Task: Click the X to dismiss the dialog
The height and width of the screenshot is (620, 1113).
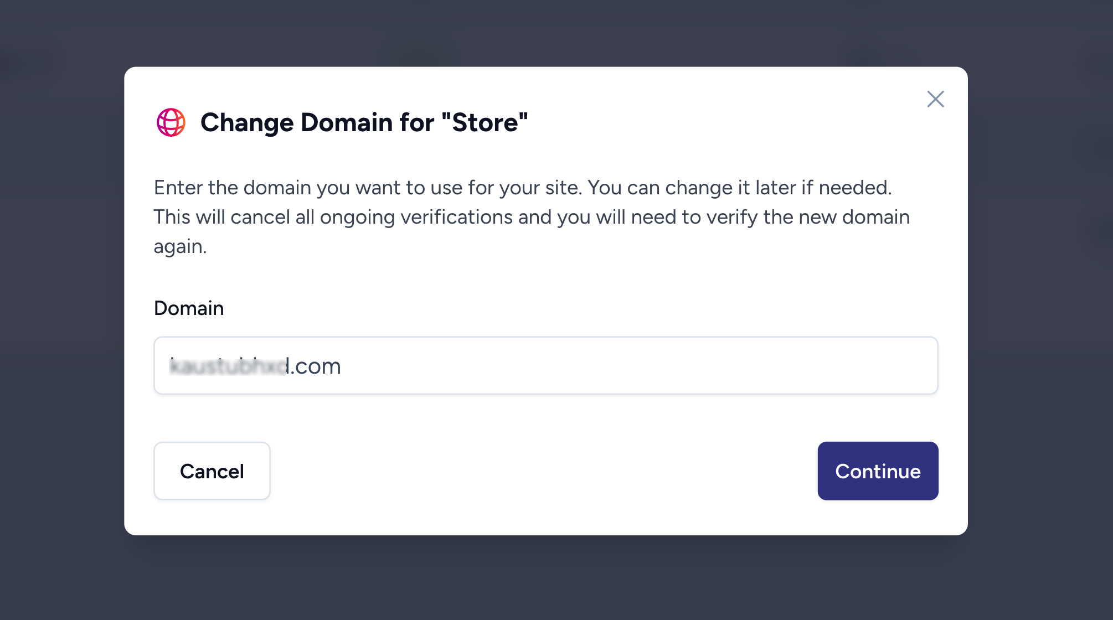Action: (x=935, y=99)
